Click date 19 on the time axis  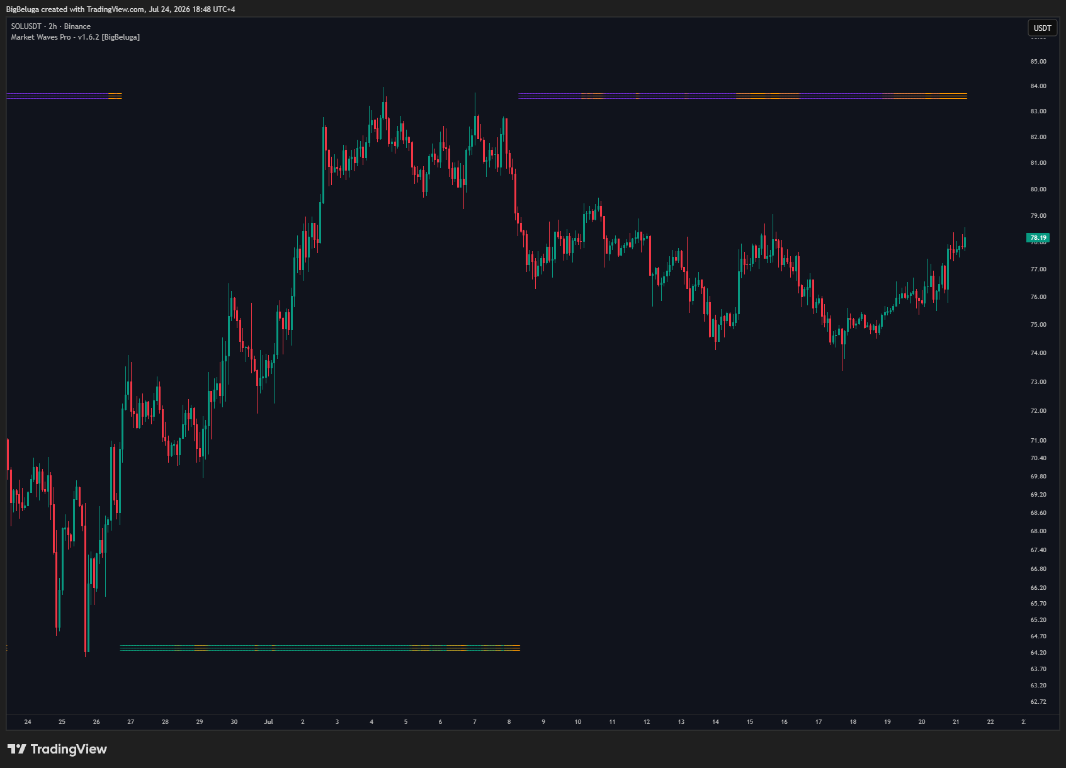click(x=887, y=722)
